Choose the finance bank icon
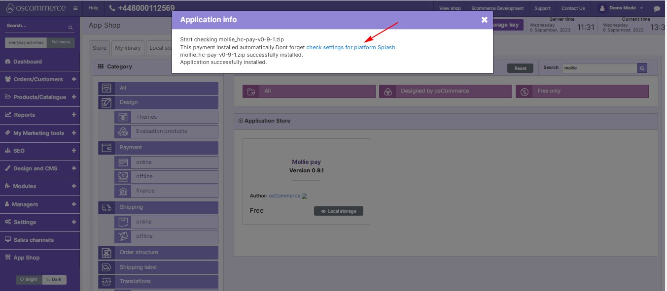The width and height of the screenshot is (667, 291). click(x=123, y=191)
